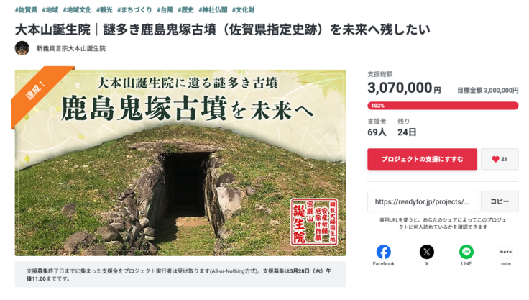Viewport: 529px width, 300px height.
Task: Click the 達成 orange ribbon badge
Action: [x=40, y=93]
